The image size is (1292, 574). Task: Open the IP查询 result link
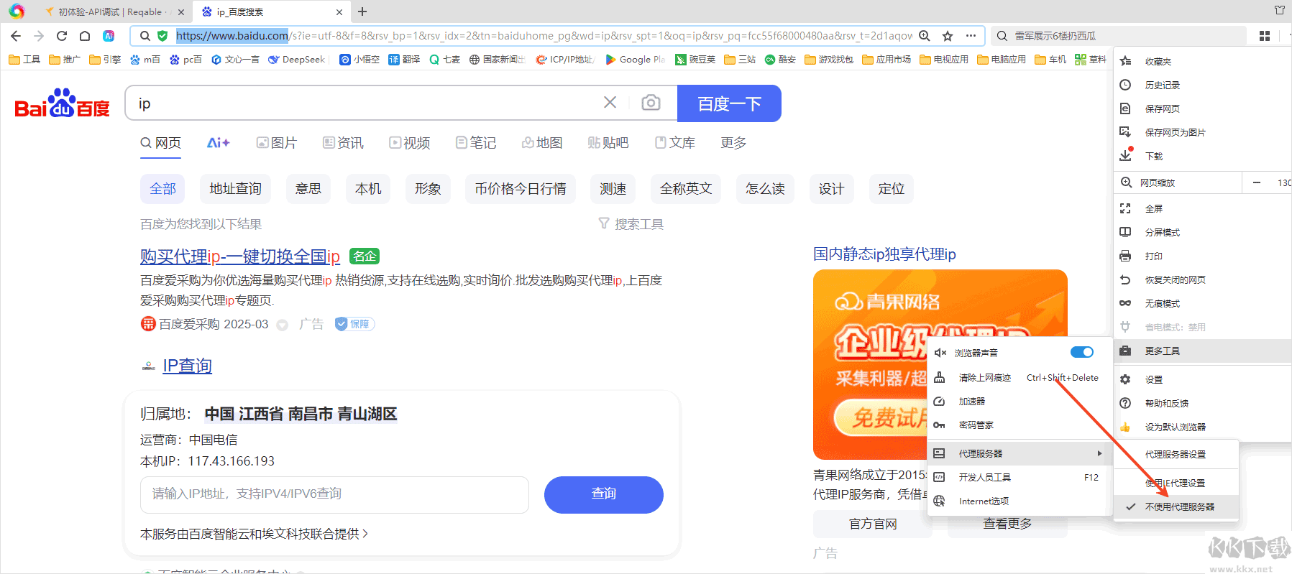tap(187, 366)
